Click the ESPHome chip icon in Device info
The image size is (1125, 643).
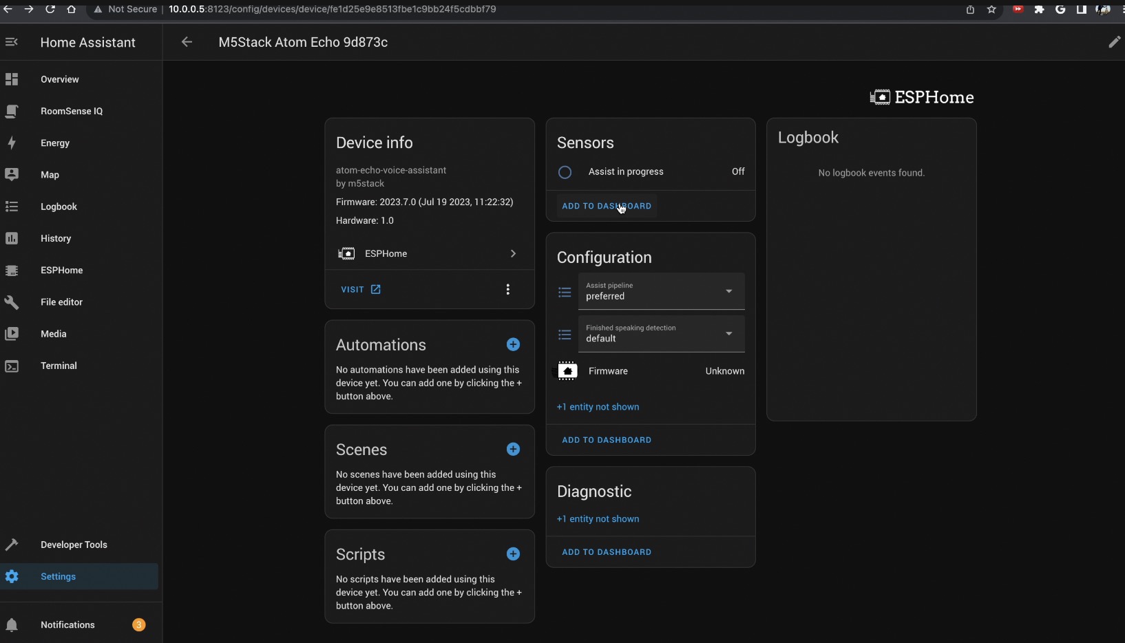tap(346, 253)
